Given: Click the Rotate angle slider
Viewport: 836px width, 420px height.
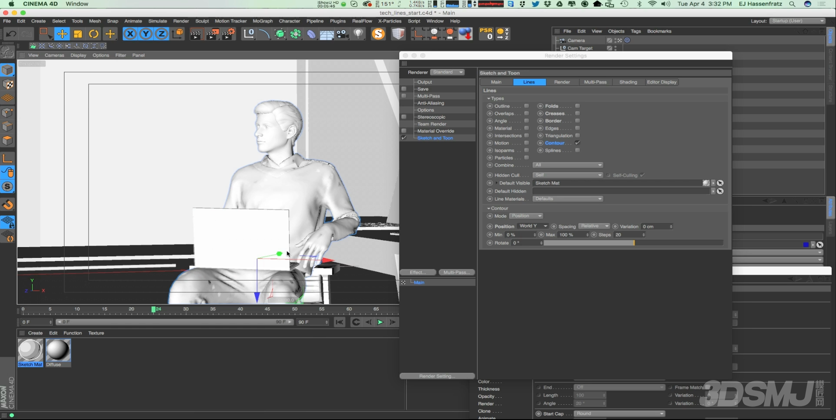Looking at the screenshot, I should (633, 243).
